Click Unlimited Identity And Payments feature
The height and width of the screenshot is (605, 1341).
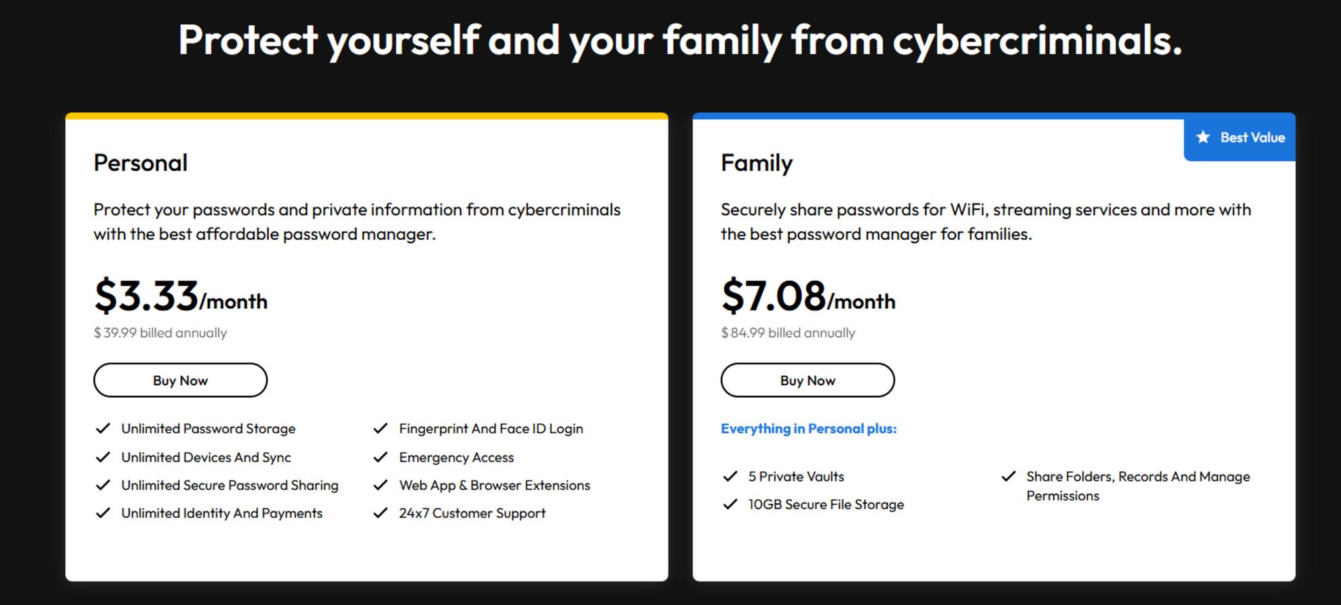[x=222, y=513]
